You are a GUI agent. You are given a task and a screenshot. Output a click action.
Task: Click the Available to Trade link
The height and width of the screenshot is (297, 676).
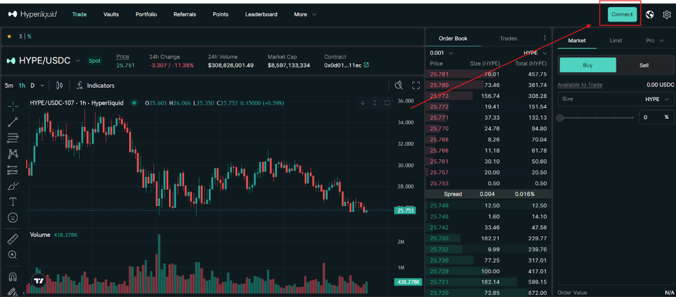pyautogui.click(x=580, y=85)
